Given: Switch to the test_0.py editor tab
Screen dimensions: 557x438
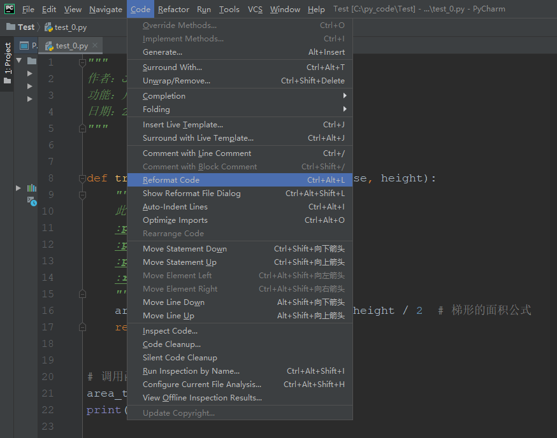Looking at the screenshot, I should (x=70, y=45).
